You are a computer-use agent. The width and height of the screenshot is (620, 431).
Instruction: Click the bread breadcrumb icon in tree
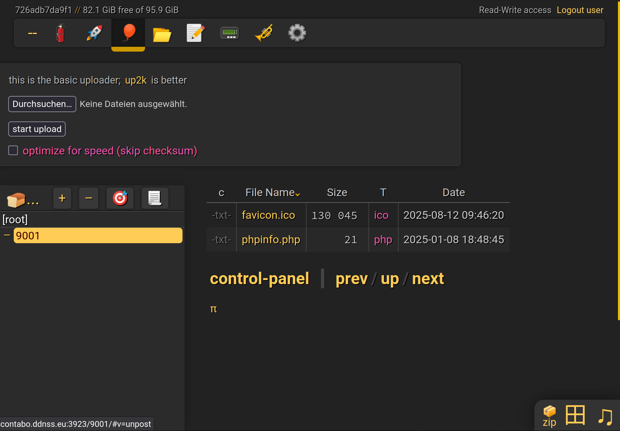(16, 200)
